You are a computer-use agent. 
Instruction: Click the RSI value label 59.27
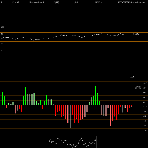[136, 34]
